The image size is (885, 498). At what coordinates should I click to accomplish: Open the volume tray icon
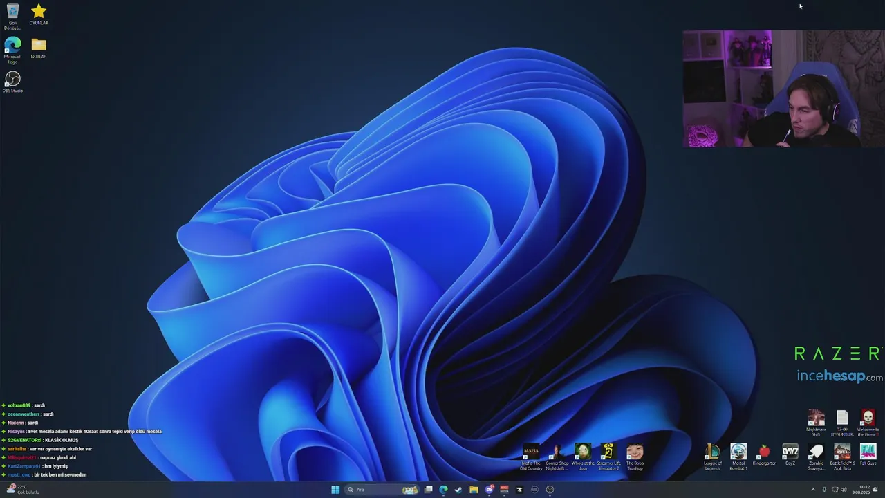click(x=845, y=490)
